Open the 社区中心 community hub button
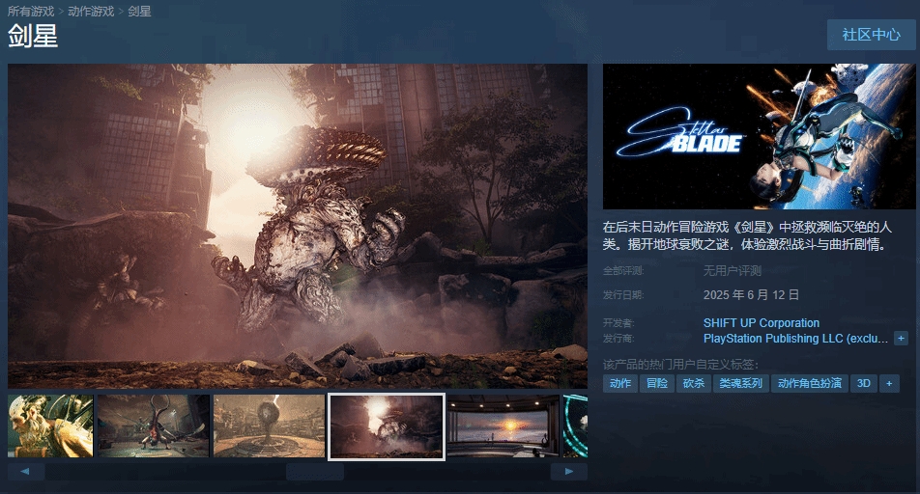This screenshot has height=494, width=920. (871, 35)
